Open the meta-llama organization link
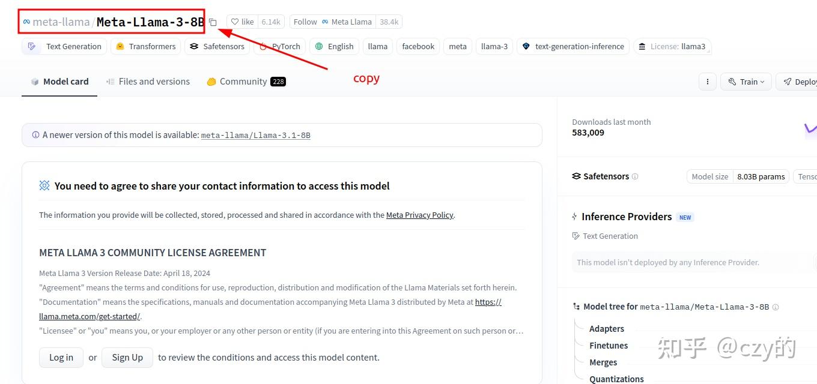This screenshot has width=817, height=384. pyautogui.click(x=61, y=22)
